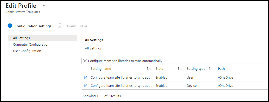Open the ellipsis menu beside Edit Profile
This screenshot has height=102, width=269.
(x=45, y=6)
